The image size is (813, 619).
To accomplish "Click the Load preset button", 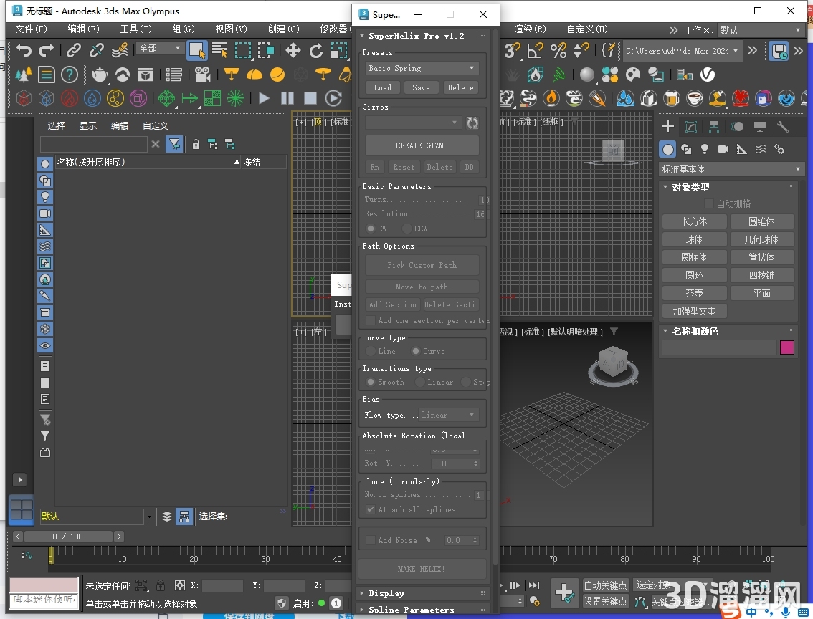I will pyautogui.click(x=383, y=87).
